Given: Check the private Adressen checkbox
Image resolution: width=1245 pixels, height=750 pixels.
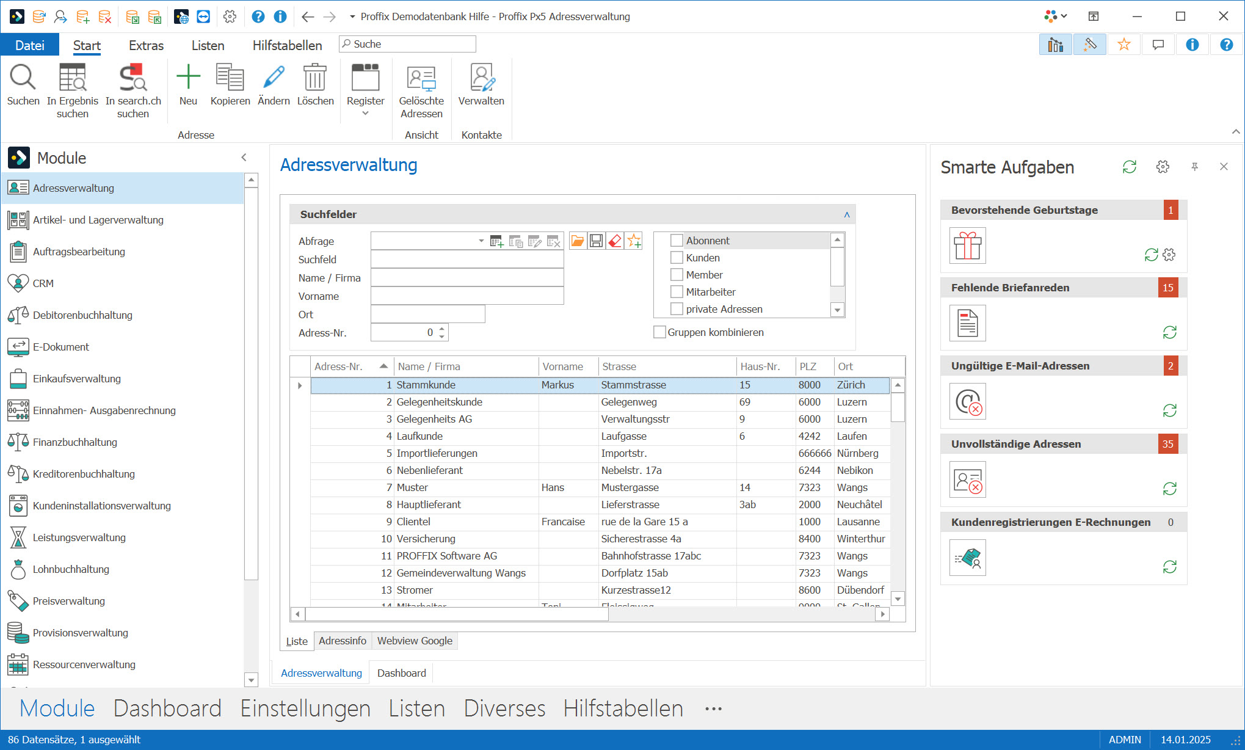Looking at the screenshot, I should (677, 309).
